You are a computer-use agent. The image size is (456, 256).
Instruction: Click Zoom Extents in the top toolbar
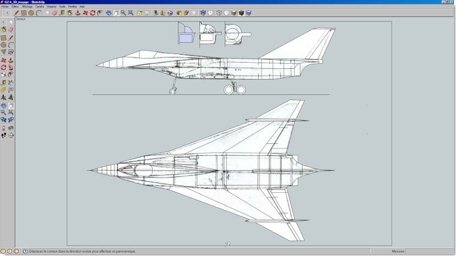point(131,13)
